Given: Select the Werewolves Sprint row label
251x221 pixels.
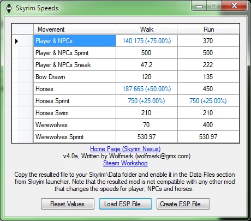Looking at the screenshot, I should coord(75,137).
